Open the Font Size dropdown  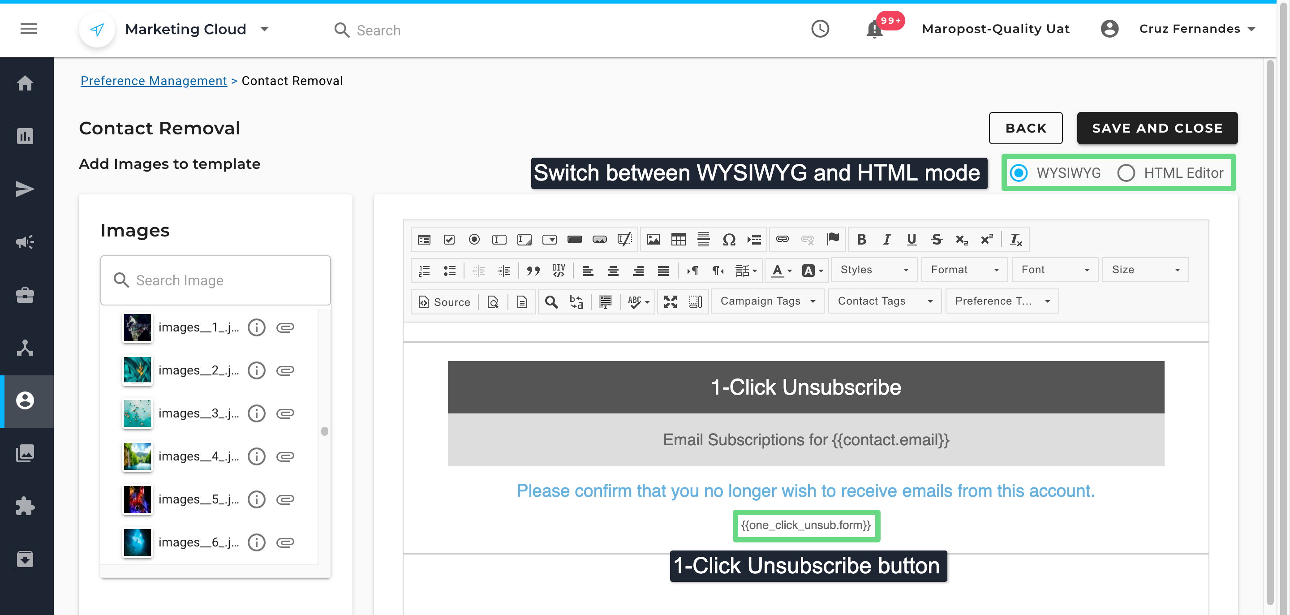(x=1145, y=270)
